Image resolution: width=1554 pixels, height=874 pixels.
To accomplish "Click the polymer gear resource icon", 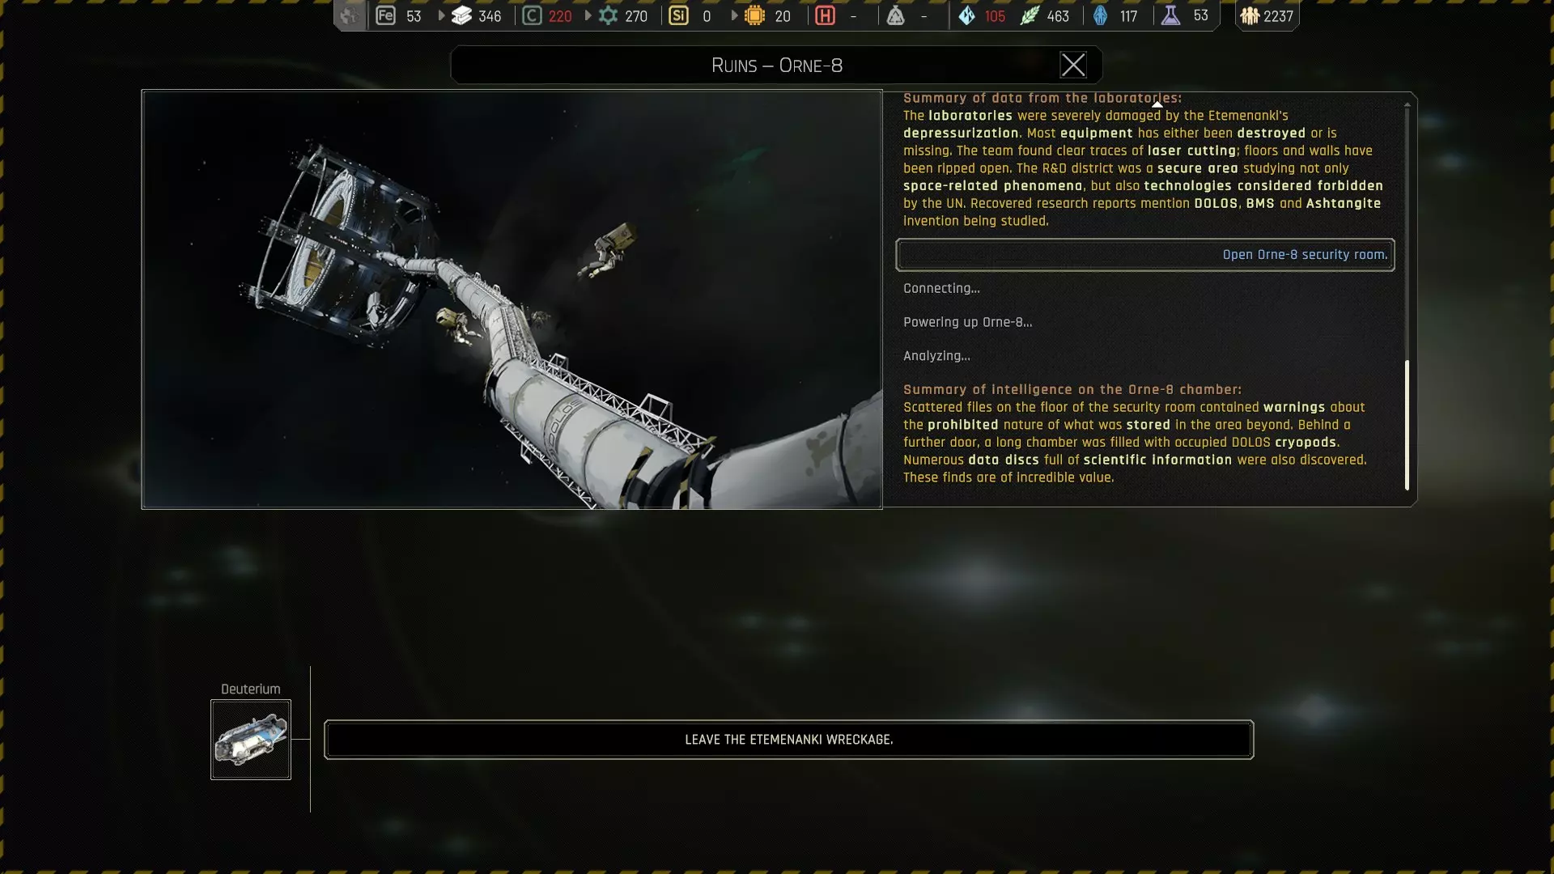I will [608, 15].
